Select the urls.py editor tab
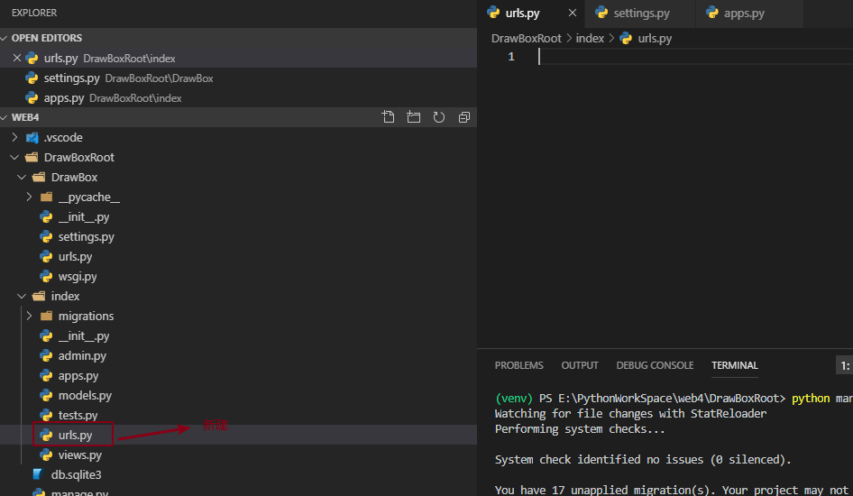This screenshot has width=853, height=496. [531, 13]
